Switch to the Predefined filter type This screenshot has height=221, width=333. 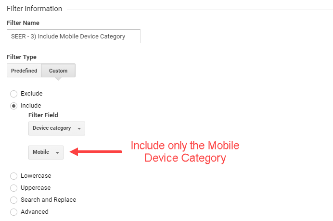click(24, 71)
